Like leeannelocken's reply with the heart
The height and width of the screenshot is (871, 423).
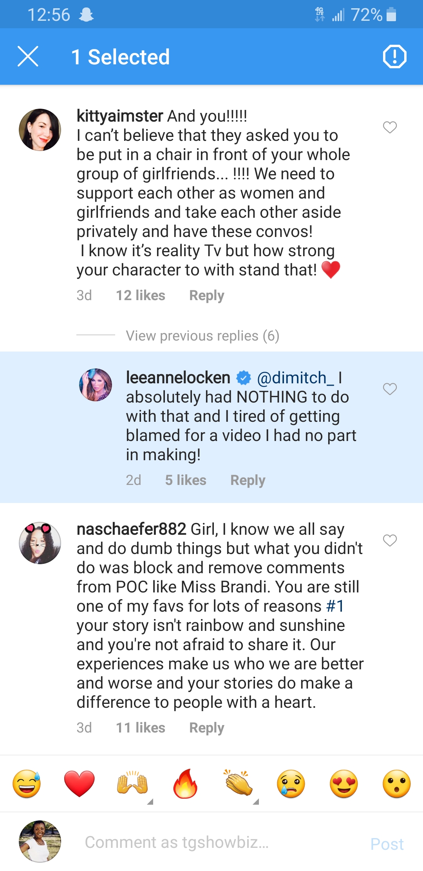[x=390, y=389]
